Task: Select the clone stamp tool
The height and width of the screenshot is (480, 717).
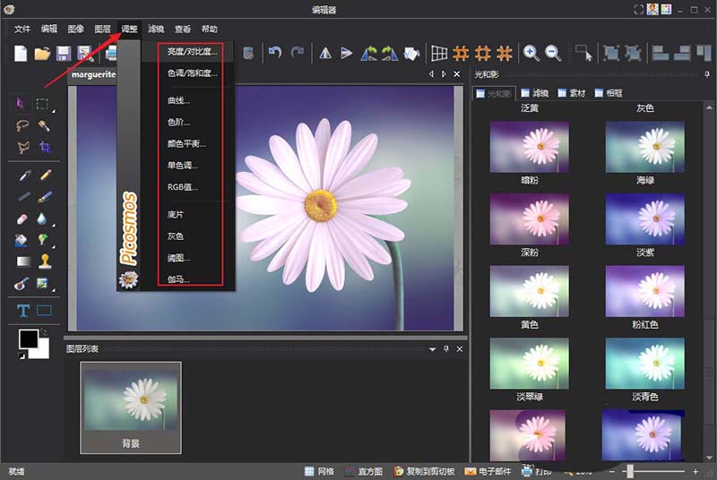Action: (x=45, y=261)
